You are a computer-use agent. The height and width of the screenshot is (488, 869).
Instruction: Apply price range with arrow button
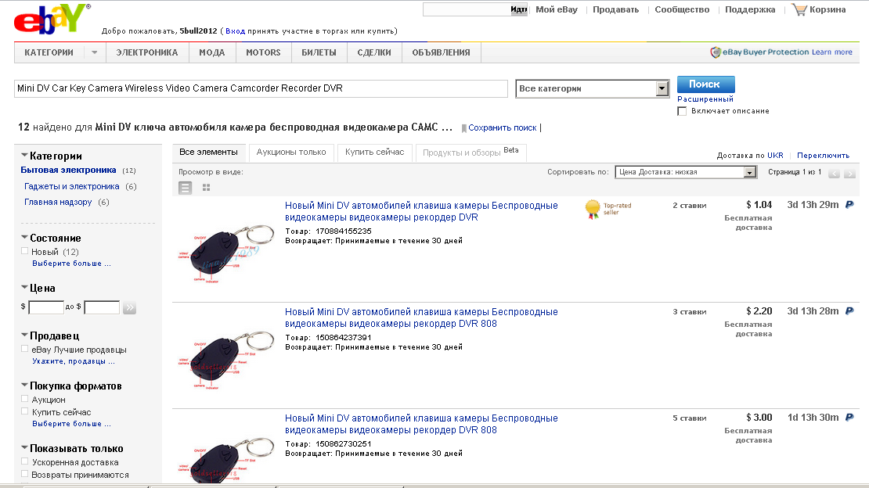[x=129, y=307]
